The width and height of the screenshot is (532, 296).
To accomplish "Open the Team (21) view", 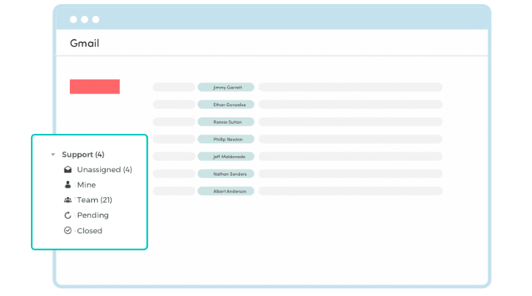I will [95, 200].
